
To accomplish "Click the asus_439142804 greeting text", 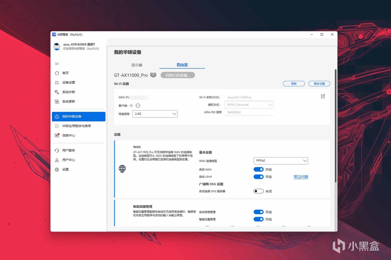I will (79, 44).
